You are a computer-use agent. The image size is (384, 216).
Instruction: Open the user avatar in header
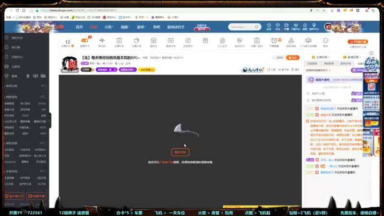(x=328, y=27)
